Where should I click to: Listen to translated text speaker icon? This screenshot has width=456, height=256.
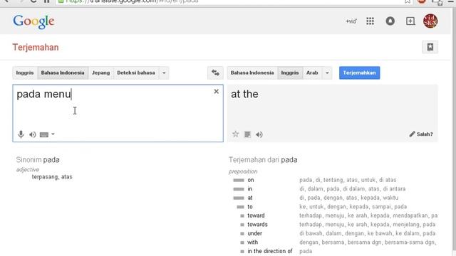[x=259, y=134]
